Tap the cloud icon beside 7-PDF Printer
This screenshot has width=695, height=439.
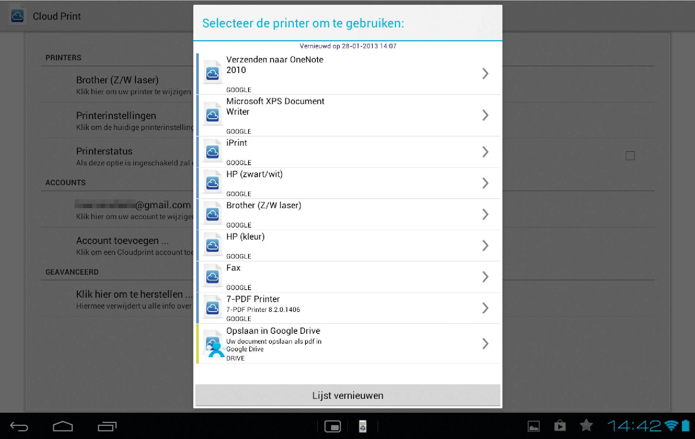point(212,308)
